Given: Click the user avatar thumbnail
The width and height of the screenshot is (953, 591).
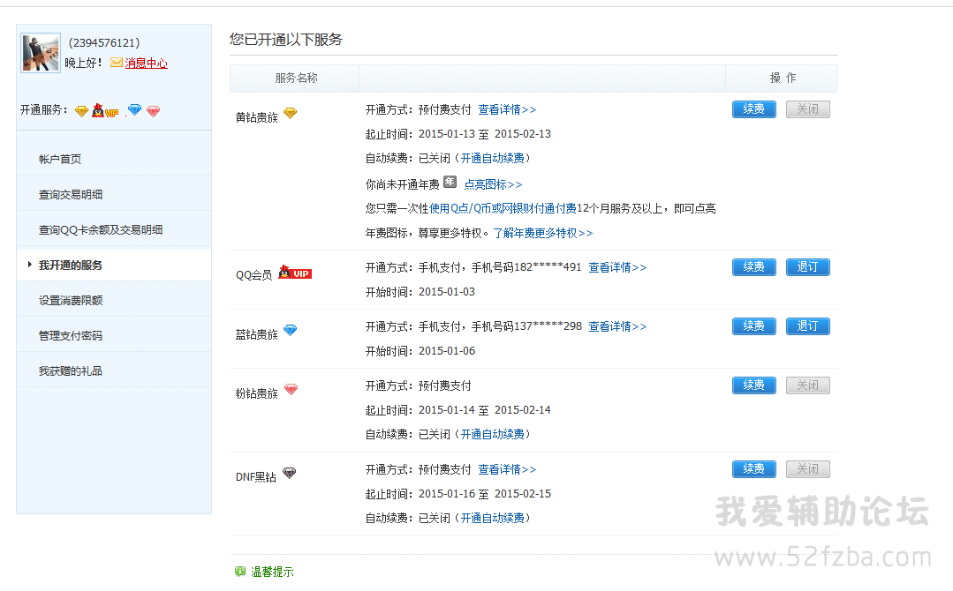Looking at the screenshot, I should coord(41,53).
